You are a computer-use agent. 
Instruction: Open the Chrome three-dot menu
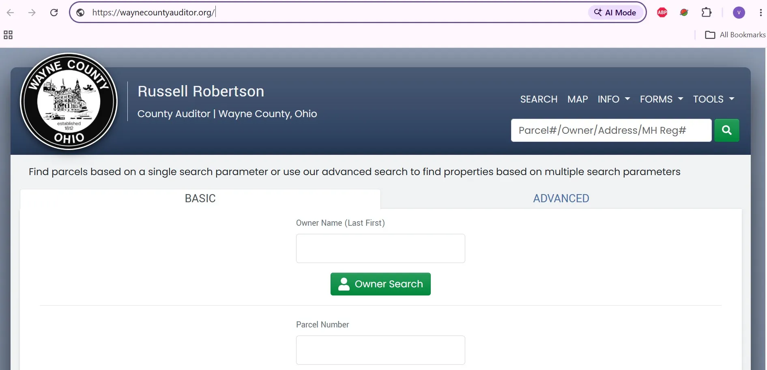pos(761,13)
